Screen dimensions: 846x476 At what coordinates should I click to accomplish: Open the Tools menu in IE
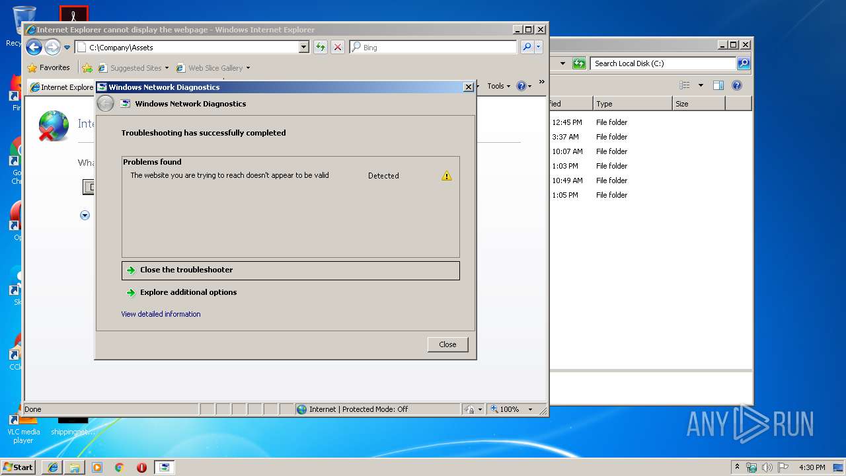point(499,86)
